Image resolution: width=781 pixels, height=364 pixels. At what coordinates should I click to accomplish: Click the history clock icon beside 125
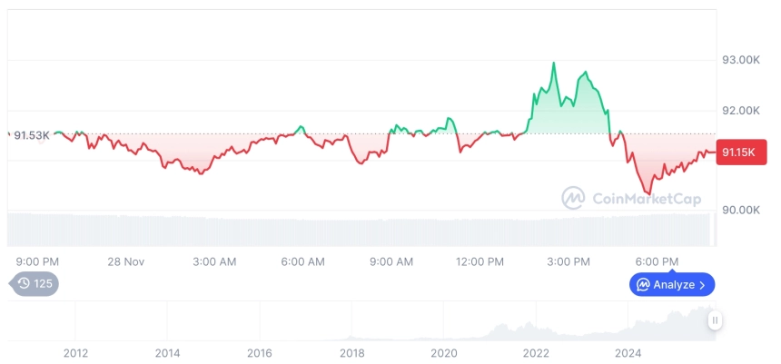pos(24,283)
